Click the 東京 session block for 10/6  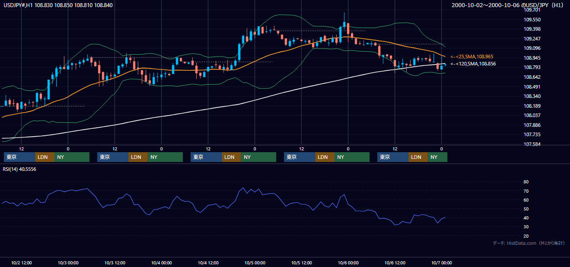(x=393, y=157)
